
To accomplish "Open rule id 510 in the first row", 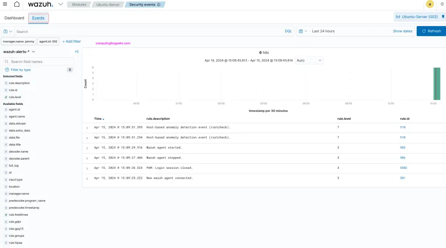I will [402, 127].
